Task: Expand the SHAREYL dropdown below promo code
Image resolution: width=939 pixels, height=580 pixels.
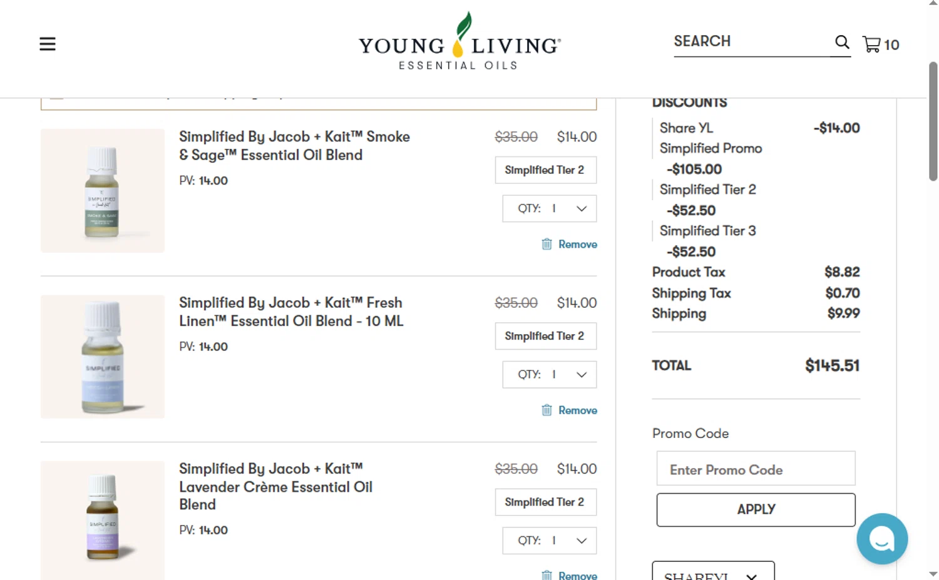Action: (713, 572)
